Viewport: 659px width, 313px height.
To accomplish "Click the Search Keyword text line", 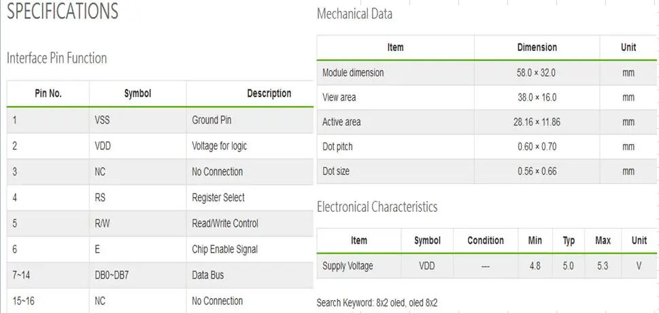I will click(x=377, y=303).
